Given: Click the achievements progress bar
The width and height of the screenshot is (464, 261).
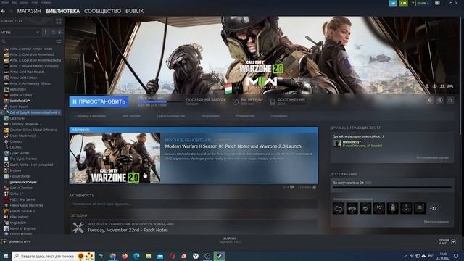Looking at the screenshot, I should point(392,188).
